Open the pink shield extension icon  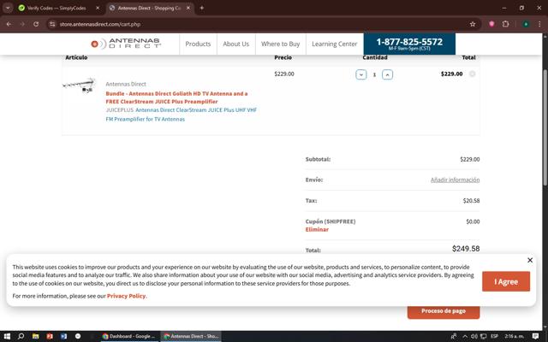pyautogui.click(x=491, y=24)
